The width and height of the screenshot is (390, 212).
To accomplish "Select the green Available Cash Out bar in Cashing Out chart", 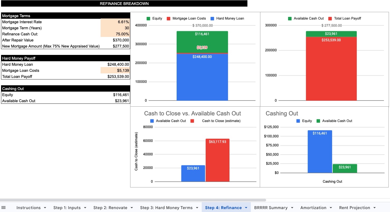I will [x=345, y=169].
